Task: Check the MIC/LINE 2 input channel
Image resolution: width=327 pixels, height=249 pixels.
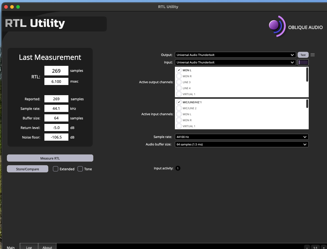Action: [x=179, y=108]
